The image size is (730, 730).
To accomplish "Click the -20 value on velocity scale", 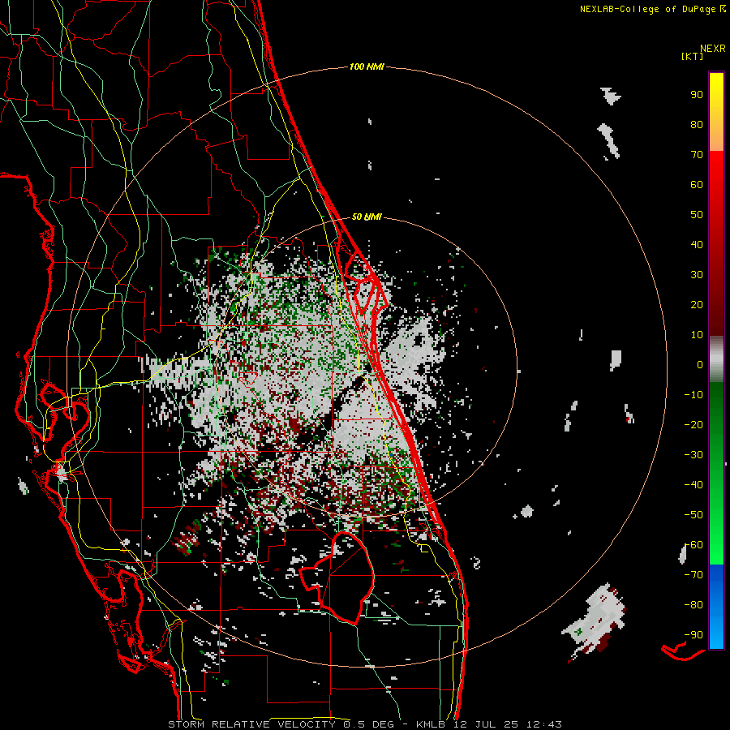I will click(x=693, y=425).
